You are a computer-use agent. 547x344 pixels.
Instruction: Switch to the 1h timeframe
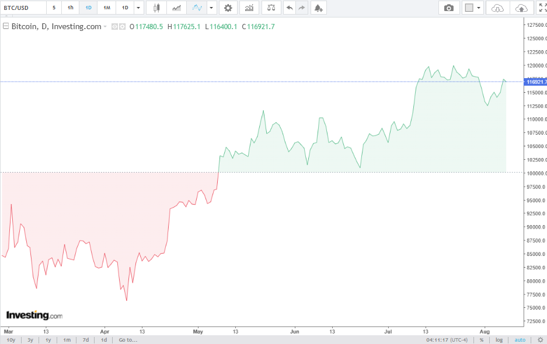pos(70,8)
